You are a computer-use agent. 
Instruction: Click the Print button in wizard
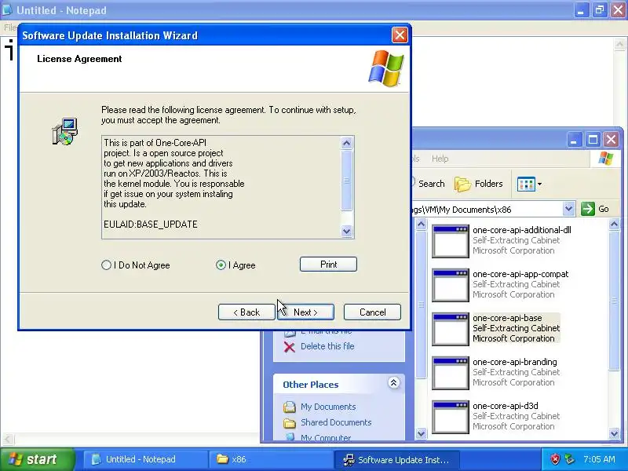tap(328, 265)
